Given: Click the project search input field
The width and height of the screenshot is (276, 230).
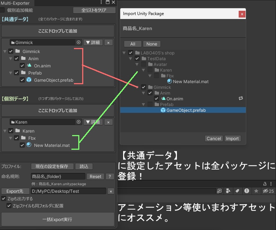Looking at the screenshot, I should pos(167,191).
